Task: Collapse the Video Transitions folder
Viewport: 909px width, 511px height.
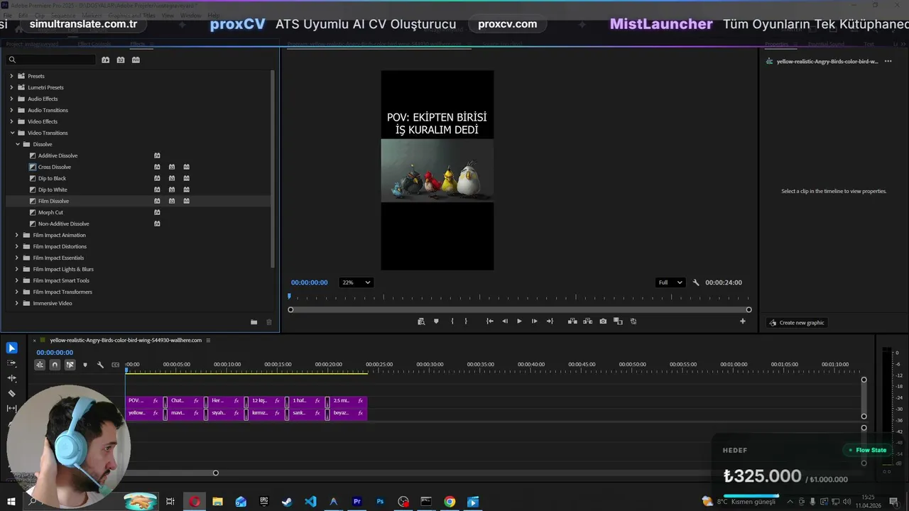Action: pyautogui.click(x=11, y=133)
